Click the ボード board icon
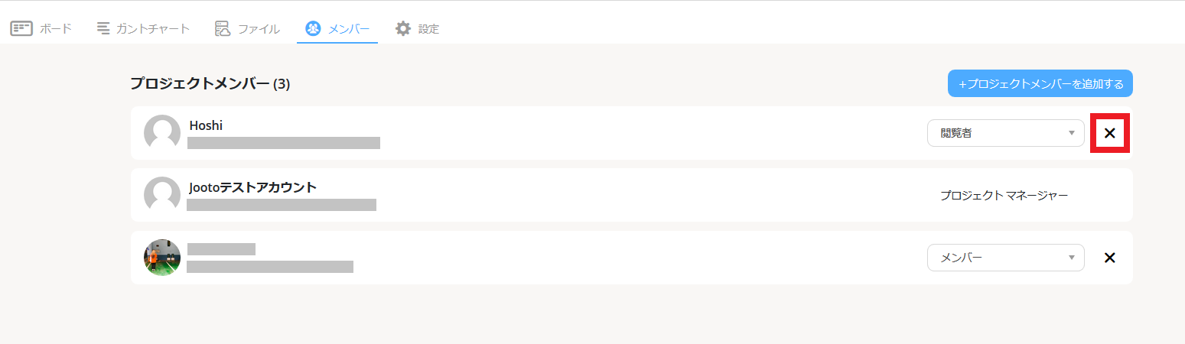1185x344 pixels. 21,28
